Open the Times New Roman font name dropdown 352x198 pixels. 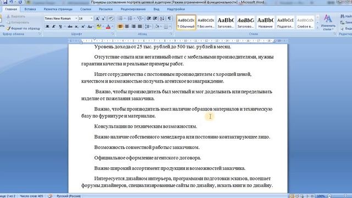click(x=76, y=18)
